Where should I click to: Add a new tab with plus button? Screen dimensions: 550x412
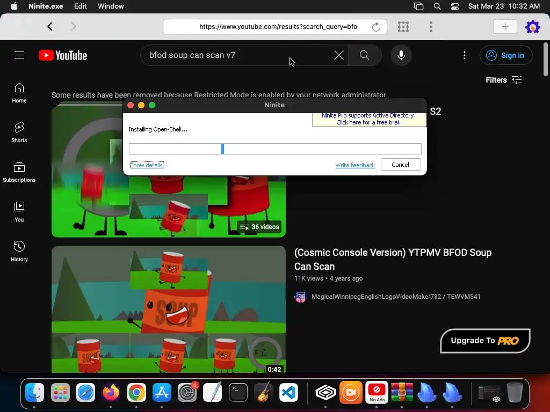click(505, 27)
